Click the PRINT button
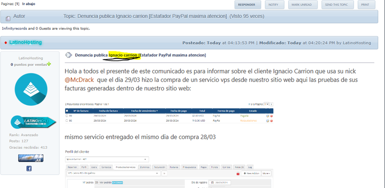The image size is (385, 188). pyautogui.click(x=367, y=5)
